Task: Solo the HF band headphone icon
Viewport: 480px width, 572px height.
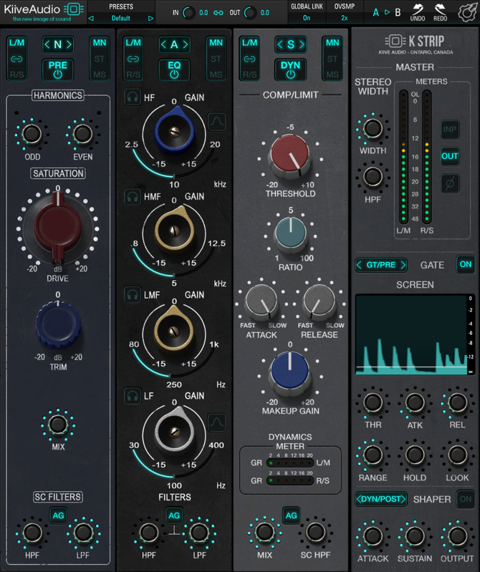Action: 132,97
